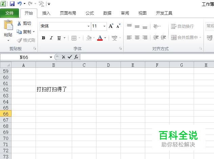Align text to bottom of cell
Screen dimensions: 214x159
coord(145,27)
